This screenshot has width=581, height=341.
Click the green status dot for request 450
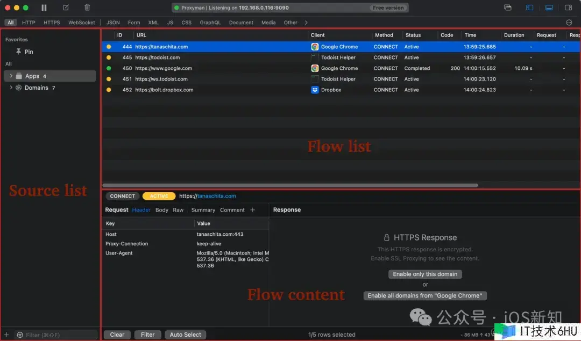click(x=109, y=68)
